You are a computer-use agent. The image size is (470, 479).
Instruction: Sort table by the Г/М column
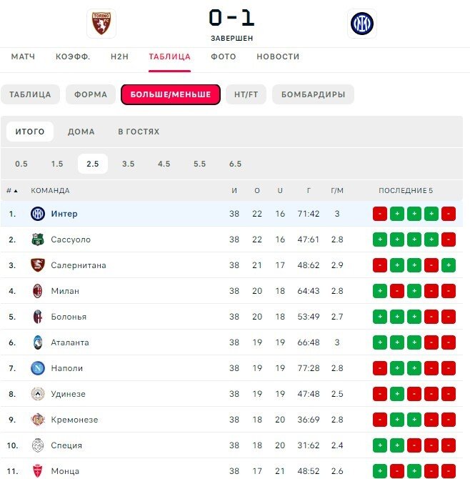click(337, 191)
